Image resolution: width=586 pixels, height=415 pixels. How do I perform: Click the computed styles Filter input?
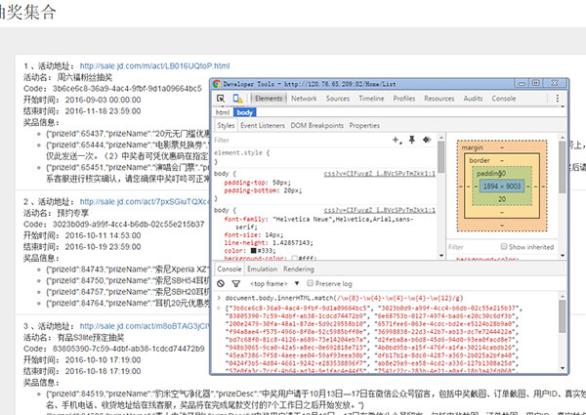(x=473, y=247)
